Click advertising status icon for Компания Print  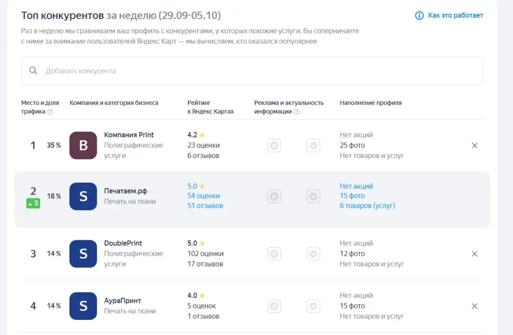[x=274, y=145]
